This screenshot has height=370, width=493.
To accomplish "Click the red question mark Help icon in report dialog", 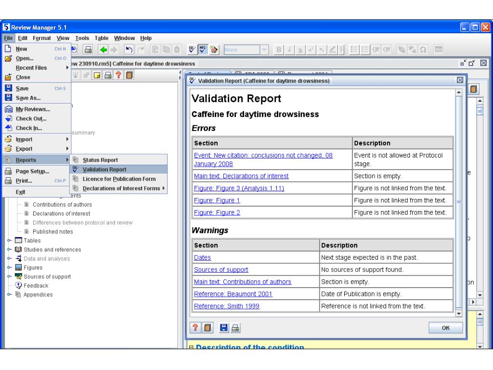I will 195,328.
